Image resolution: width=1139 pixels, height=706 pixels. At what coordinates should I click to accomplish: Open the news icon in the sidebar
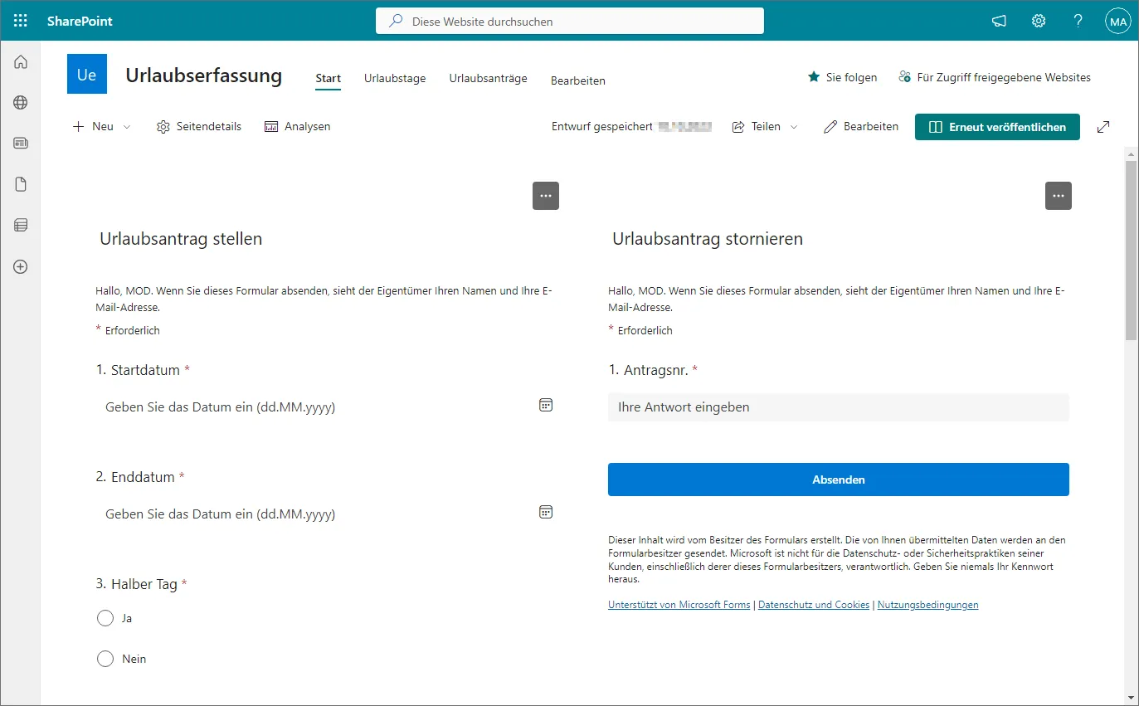click(x=21, y=144)
